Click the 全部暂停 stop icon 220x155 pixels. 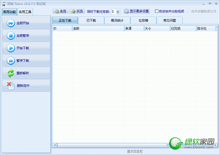point(11,35)
